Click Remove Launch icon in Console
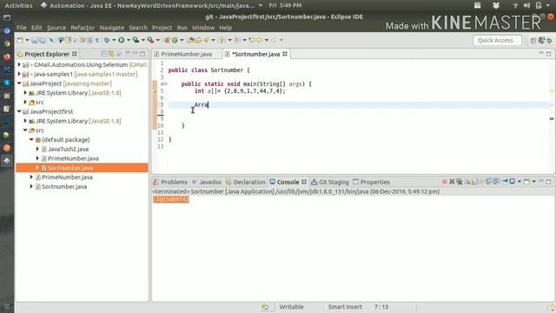Image resolution: width=556 pixels, height=313 pixels. [x=452, y=182]
